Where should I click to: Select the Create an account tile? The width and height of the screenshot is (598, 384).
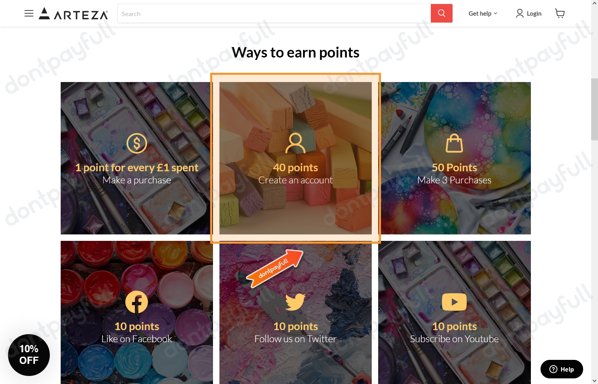click(x=295, y=158)
